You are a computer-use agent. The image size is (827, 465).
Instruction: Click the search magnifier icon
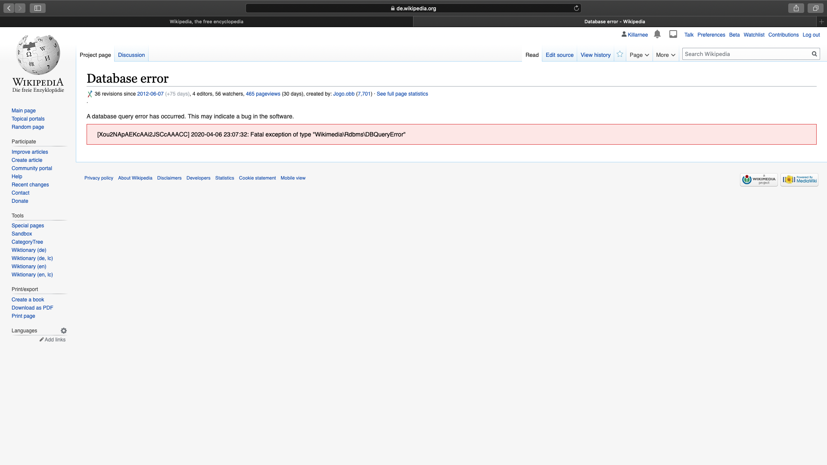coord(815,54)
